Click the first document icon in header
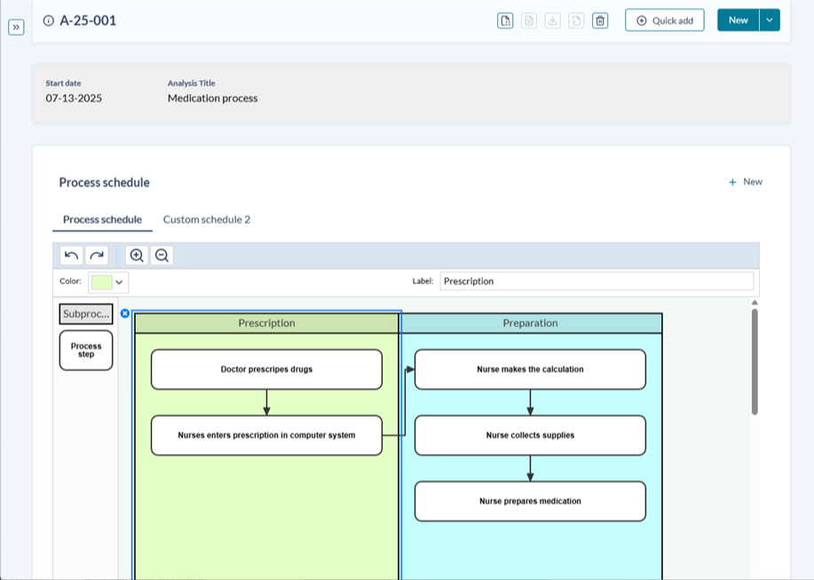 (505, 20)
